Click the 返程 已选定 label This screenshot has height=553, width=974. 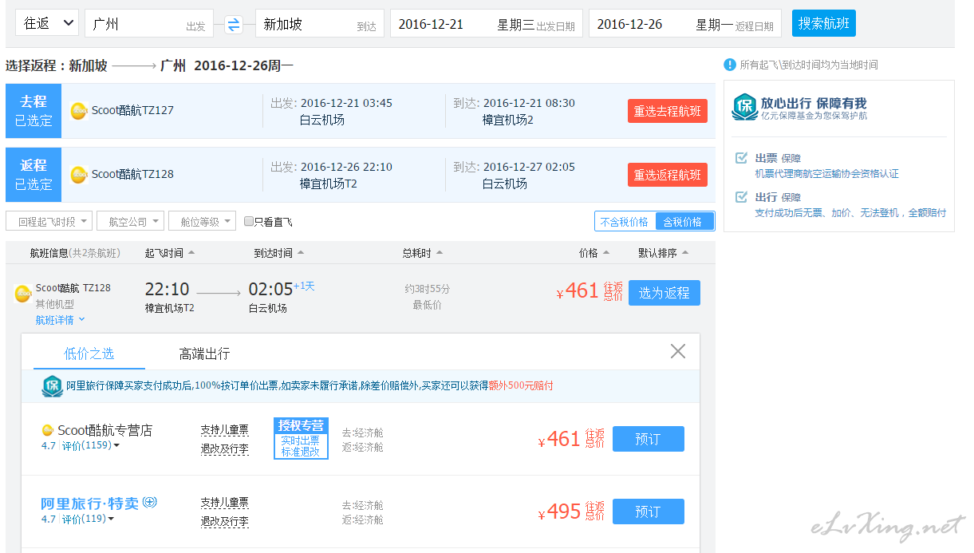click(34, 175)
